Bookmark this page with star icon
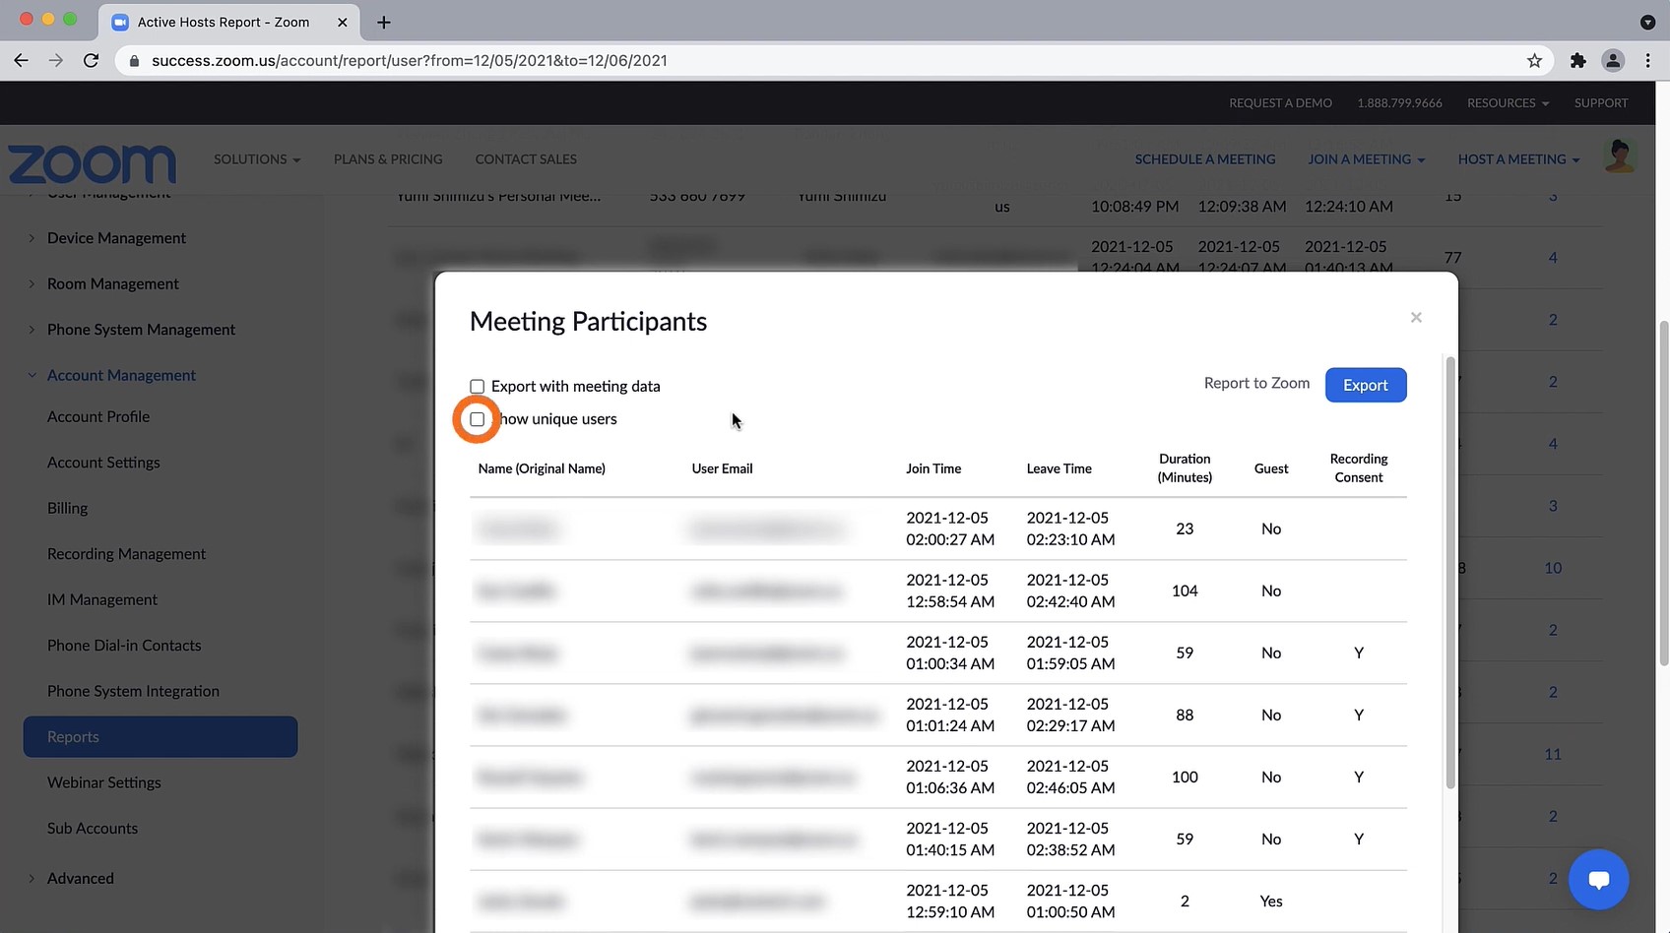This screenshot has height=933, width=1670. coord(1534,61)
